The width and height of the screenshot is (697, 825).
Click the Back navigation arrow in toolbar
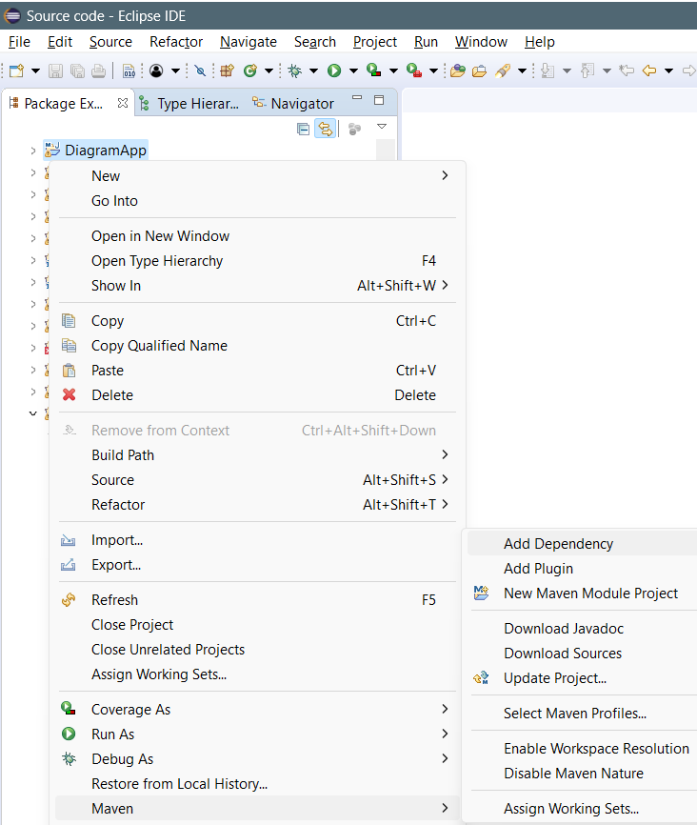(x=650, y=70)
